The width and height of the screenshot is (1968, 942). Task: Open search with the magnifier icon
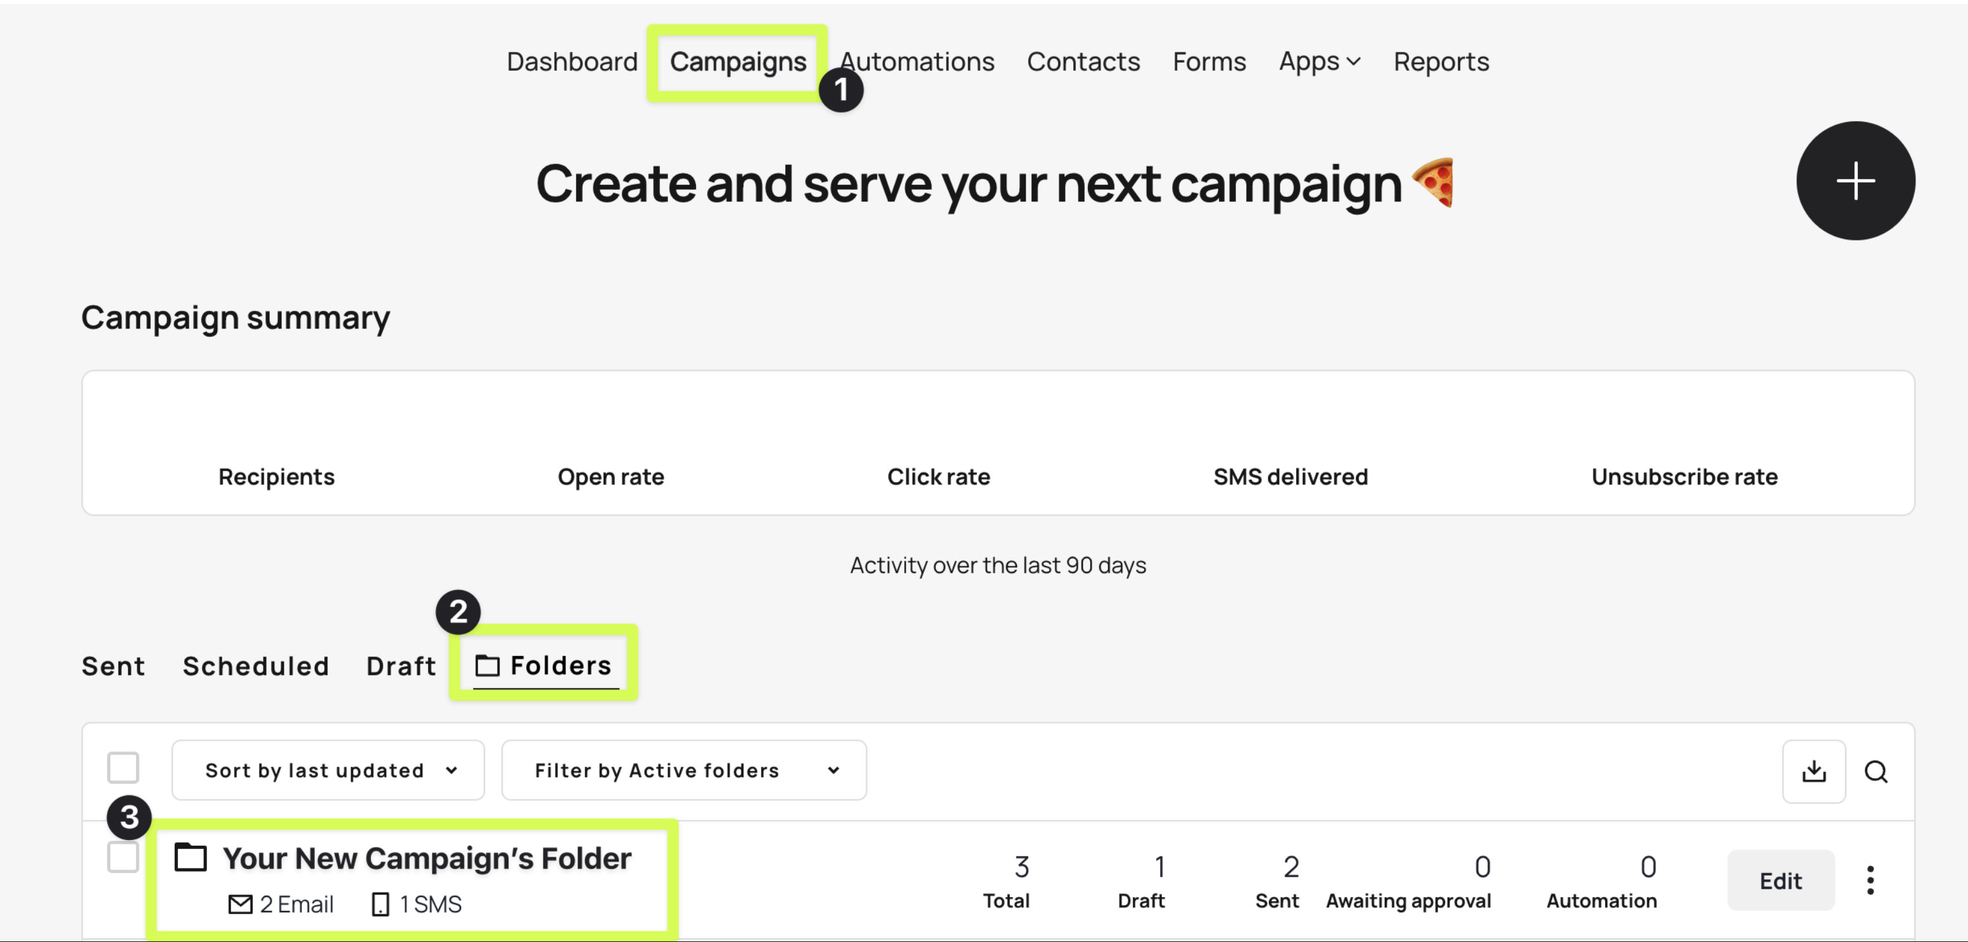[1876, 772]
